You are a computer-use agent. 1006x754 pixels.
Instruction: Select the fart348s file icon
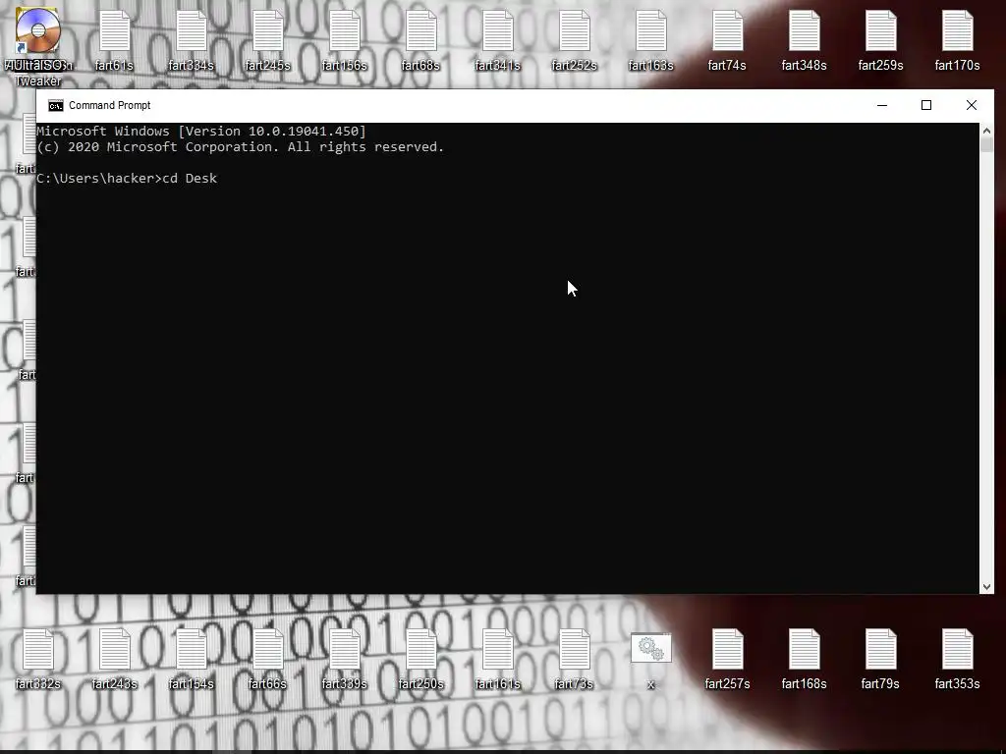point(805,30)
